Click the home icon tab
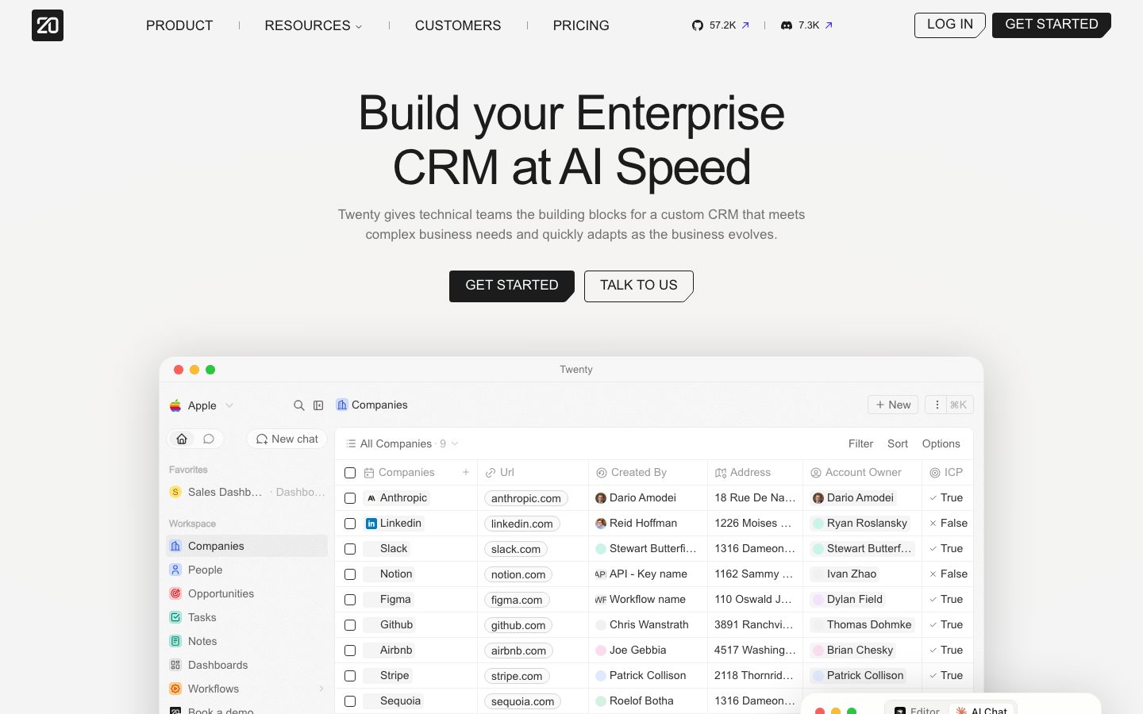 [x=182, y=439]
